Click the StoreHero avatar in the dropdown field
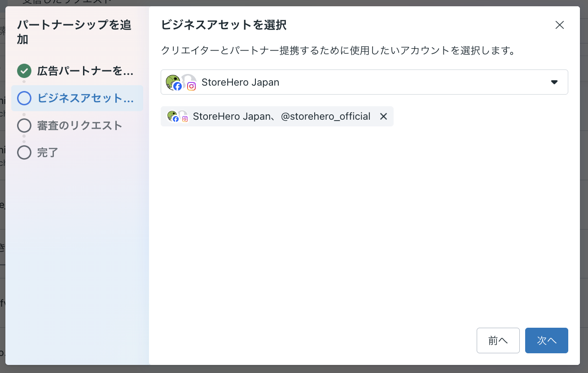Screen dimensions: 588x373 click(x=171, y=81)
